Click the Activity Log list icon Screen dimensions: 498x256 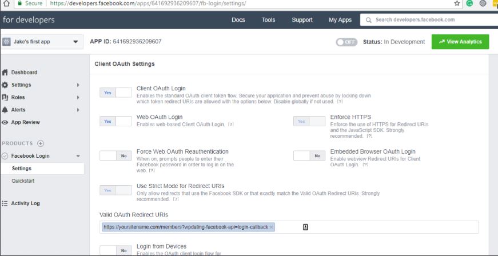[5, 203]
